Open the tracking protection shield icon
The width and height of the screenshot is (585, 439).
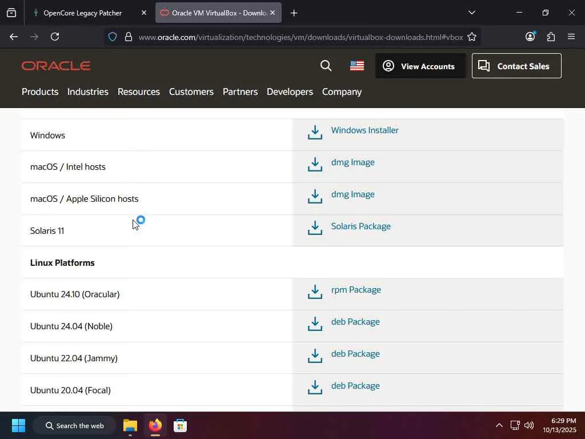tap(113, 37)
